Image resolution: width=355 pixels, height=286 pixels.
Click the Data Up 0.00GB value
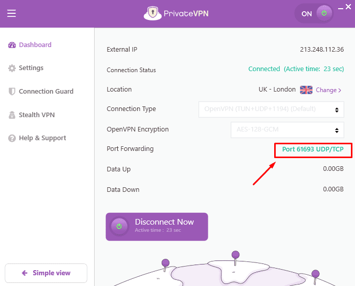point(334,169)
